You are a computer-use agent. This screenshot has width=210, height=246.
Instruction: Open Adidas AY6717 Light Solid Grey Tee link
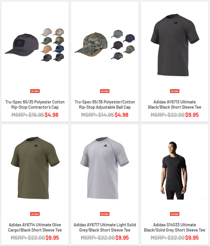pyautogui.click(x=105, y=227)
